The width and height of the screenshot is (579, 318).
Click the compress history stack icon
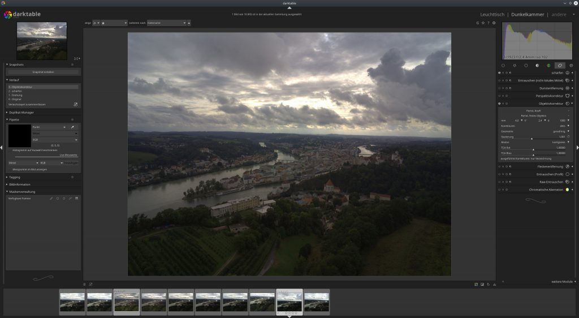(76, 105)
